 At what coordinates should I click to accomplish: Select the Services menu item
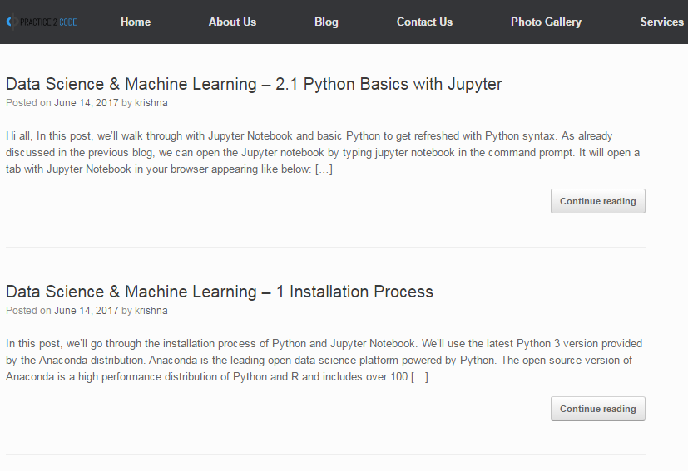click(661, 22)
